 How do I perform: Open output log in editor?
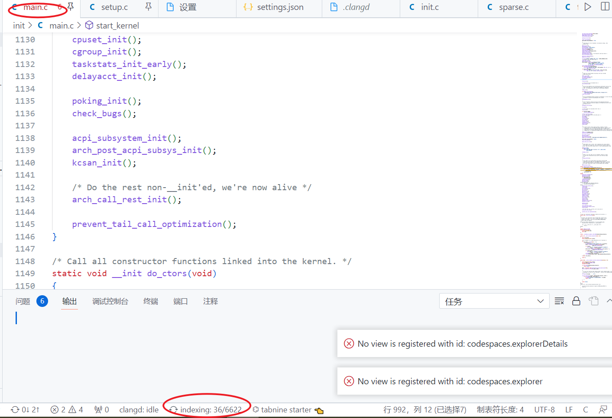(x=593, y=301)
